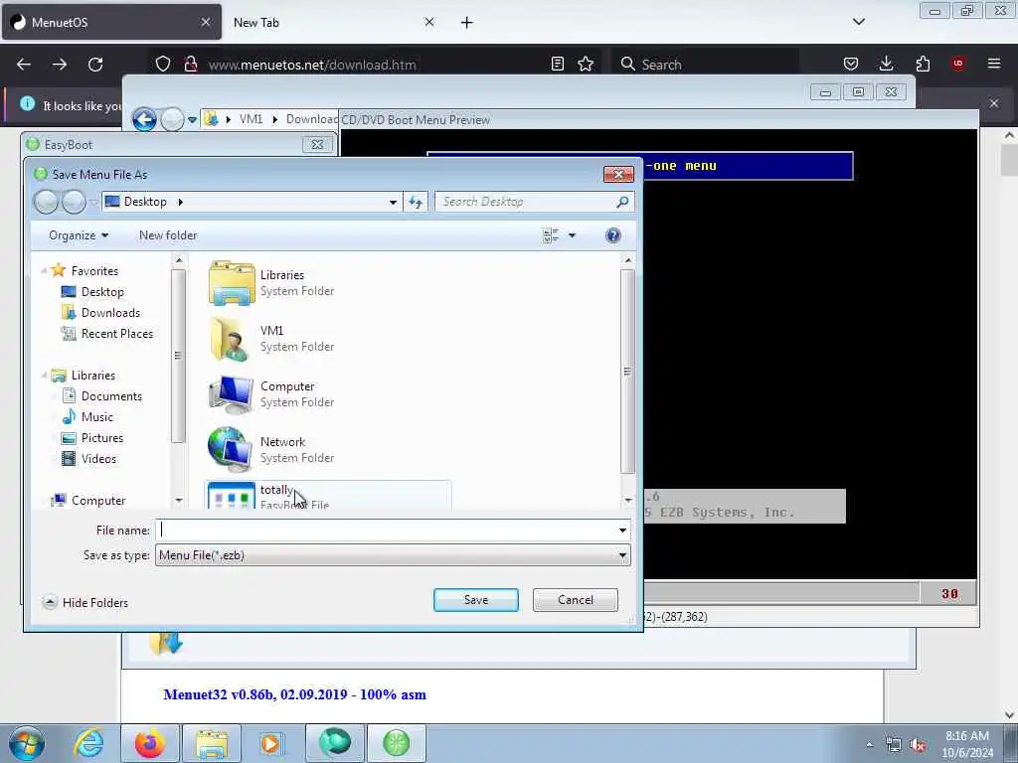Click the file list vertical scrollbar
Image resolution: width=1018 pixels, height=763 pixels.
tap(627, 371)
